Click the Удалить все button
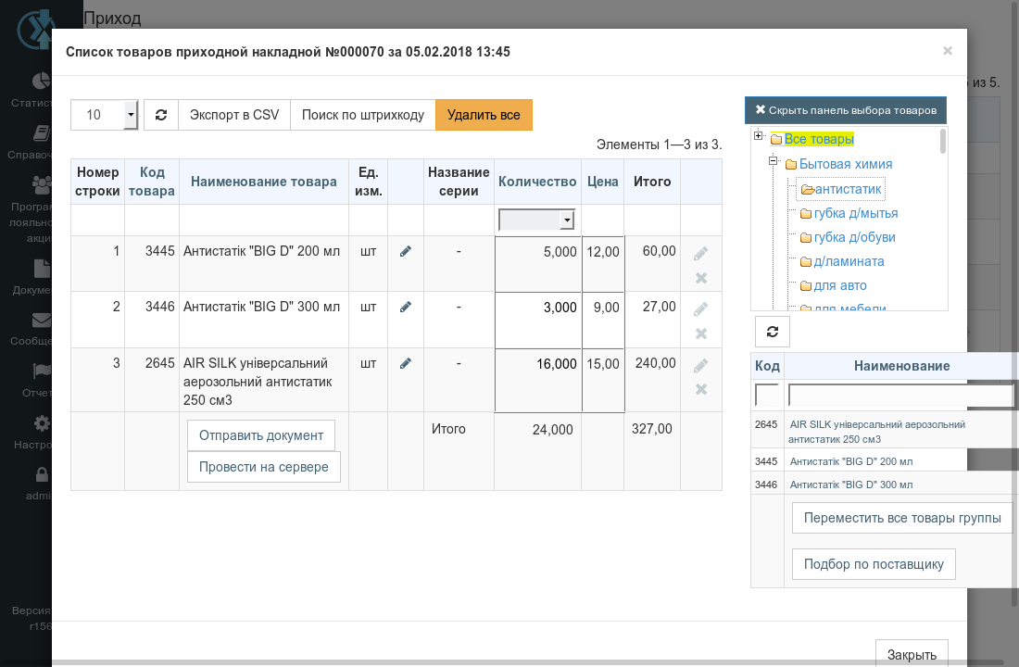1019x667 pixels. (484, 115)
